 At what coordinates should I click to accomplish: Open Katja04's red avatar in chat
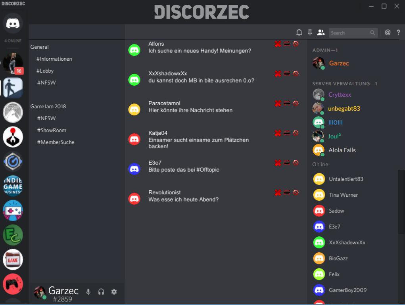coord(134,139)
